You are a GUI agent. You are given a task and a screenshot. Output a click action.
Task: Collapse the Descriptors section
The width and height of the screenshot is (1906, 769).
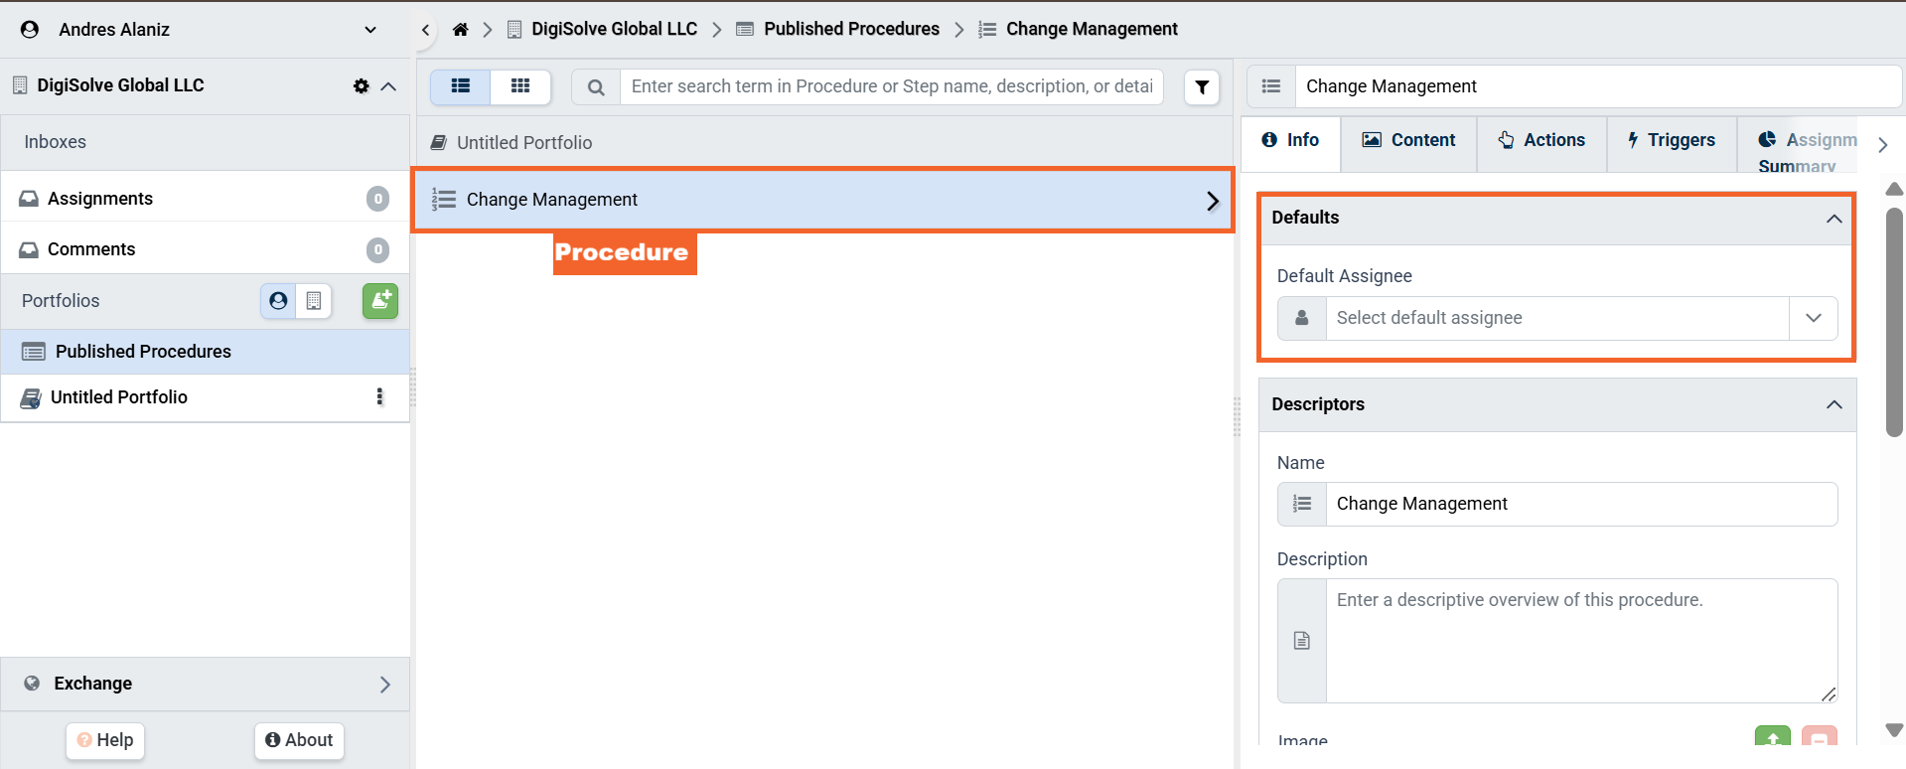(1833, 404)
